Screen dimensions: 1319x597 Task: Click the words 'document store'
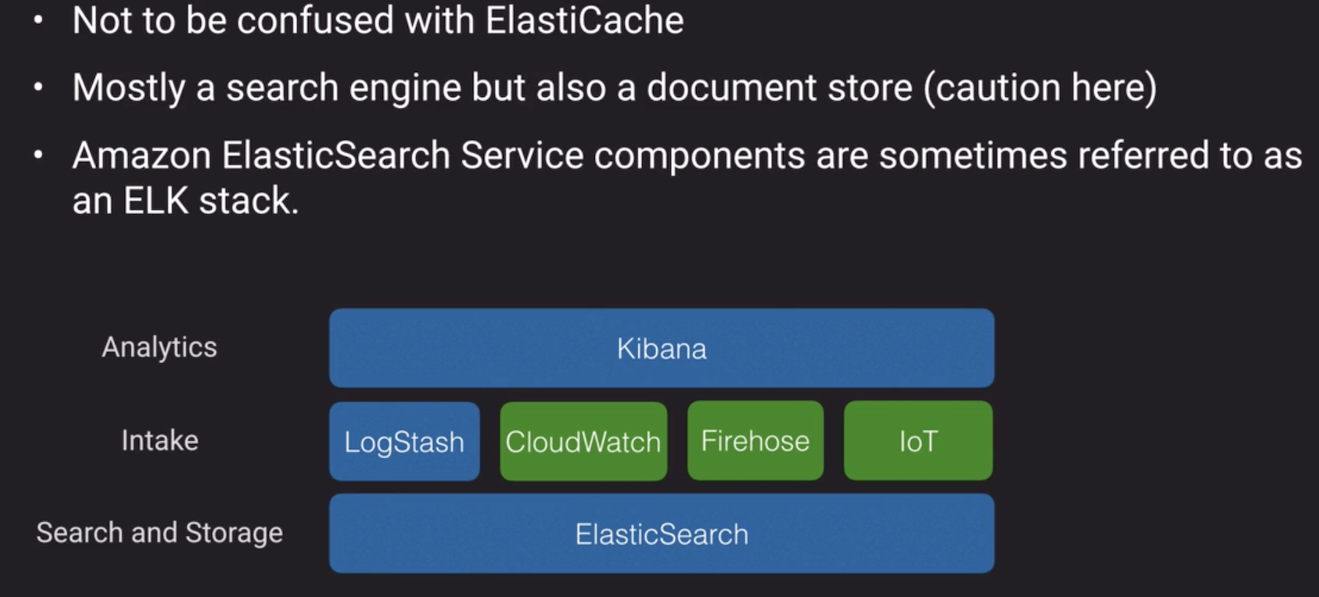[x=779, y=88]
